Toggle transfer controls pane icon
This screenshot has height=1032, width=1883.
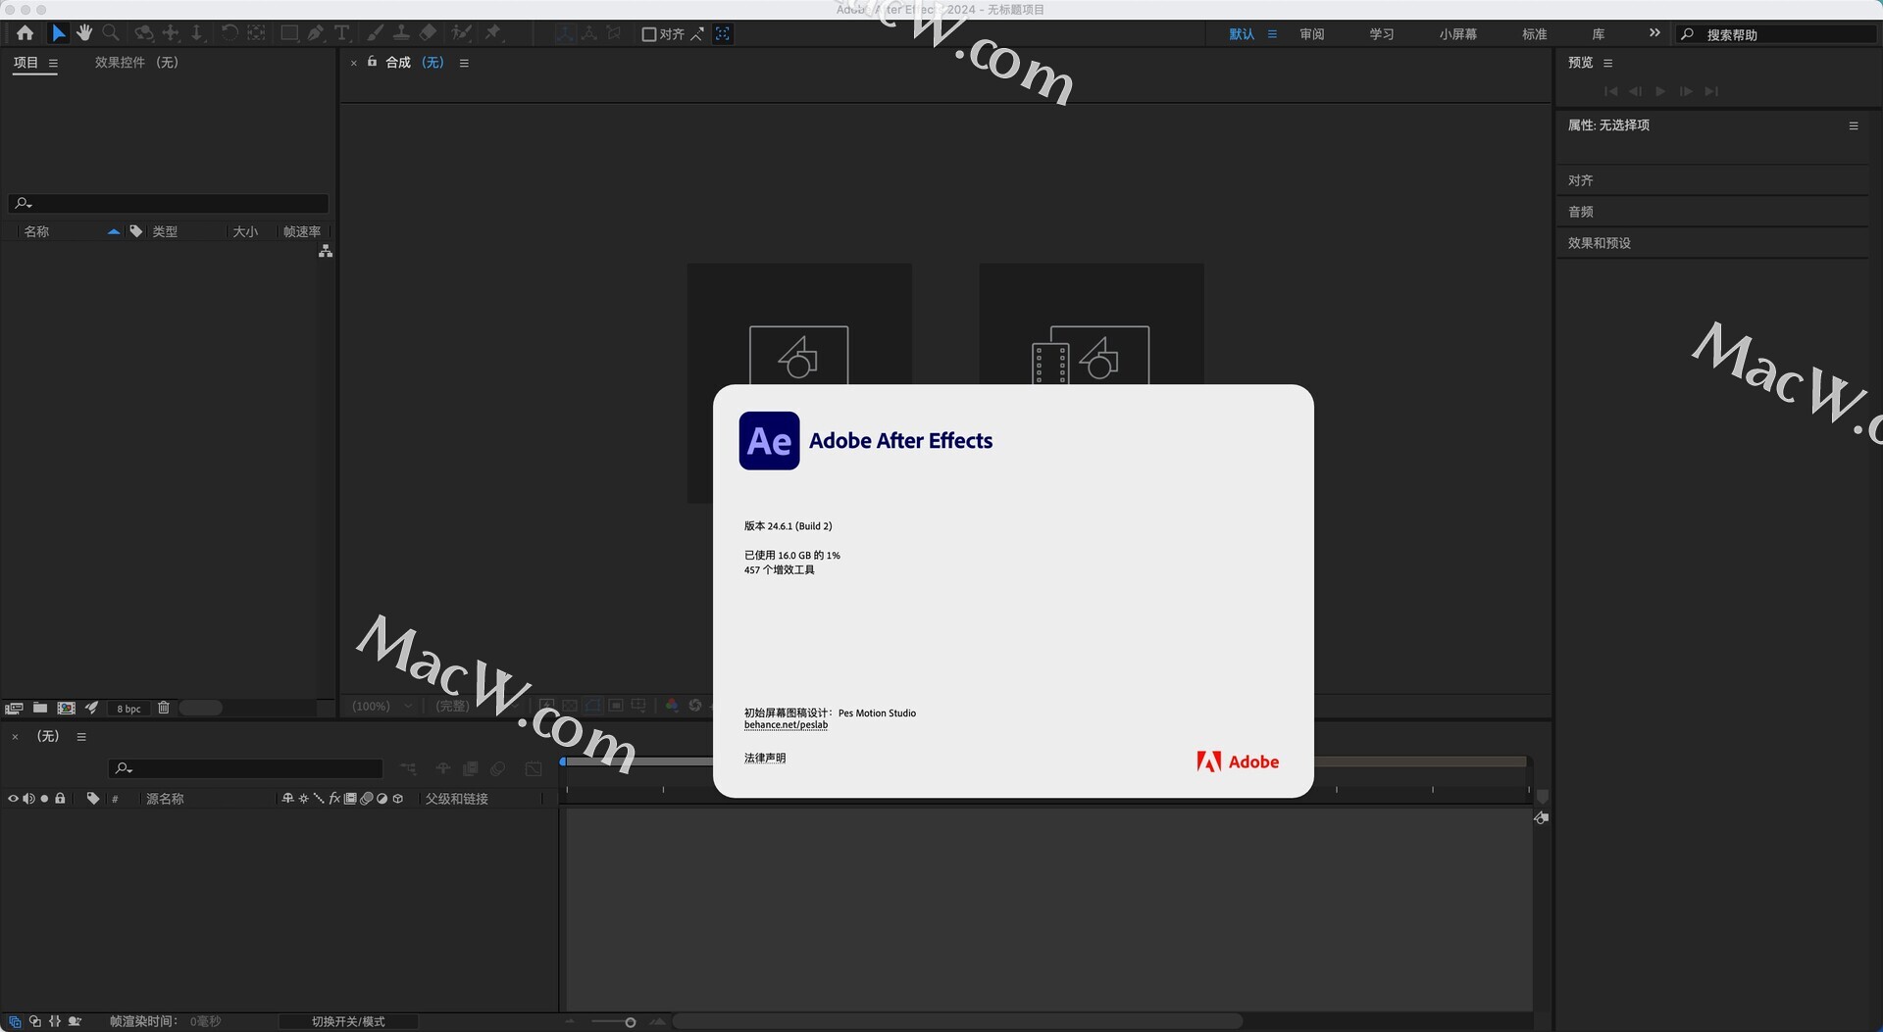coord(35,1021)
